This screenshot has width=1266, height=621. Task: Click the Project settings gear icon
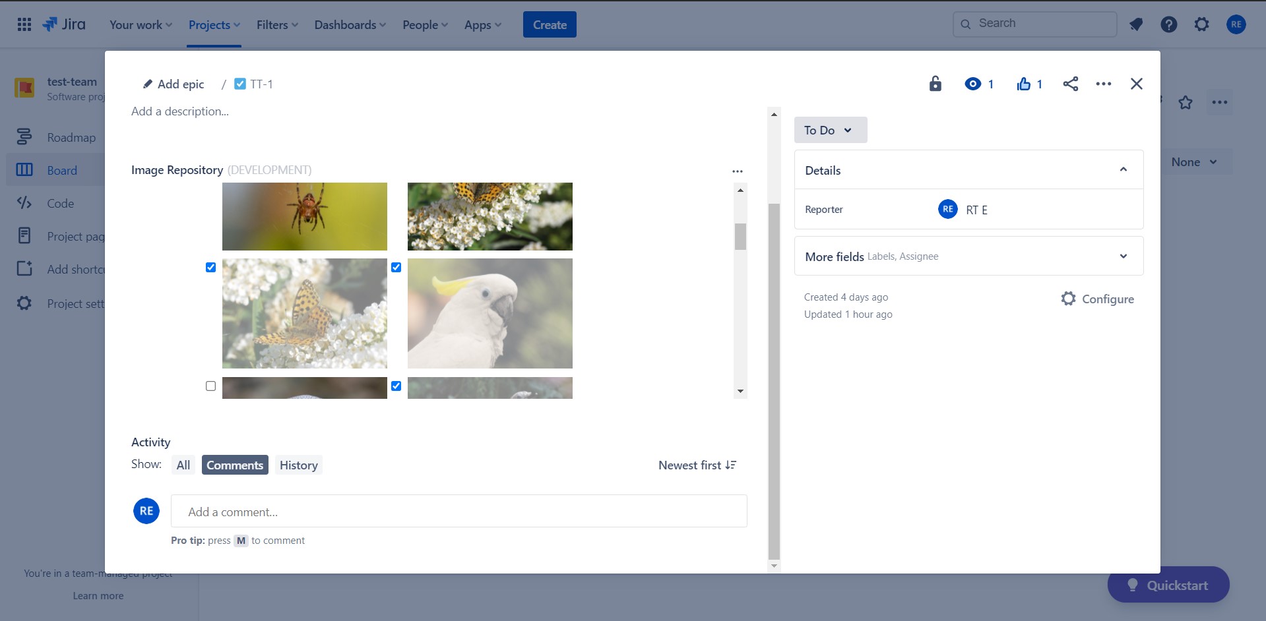[x=24, y=303]
